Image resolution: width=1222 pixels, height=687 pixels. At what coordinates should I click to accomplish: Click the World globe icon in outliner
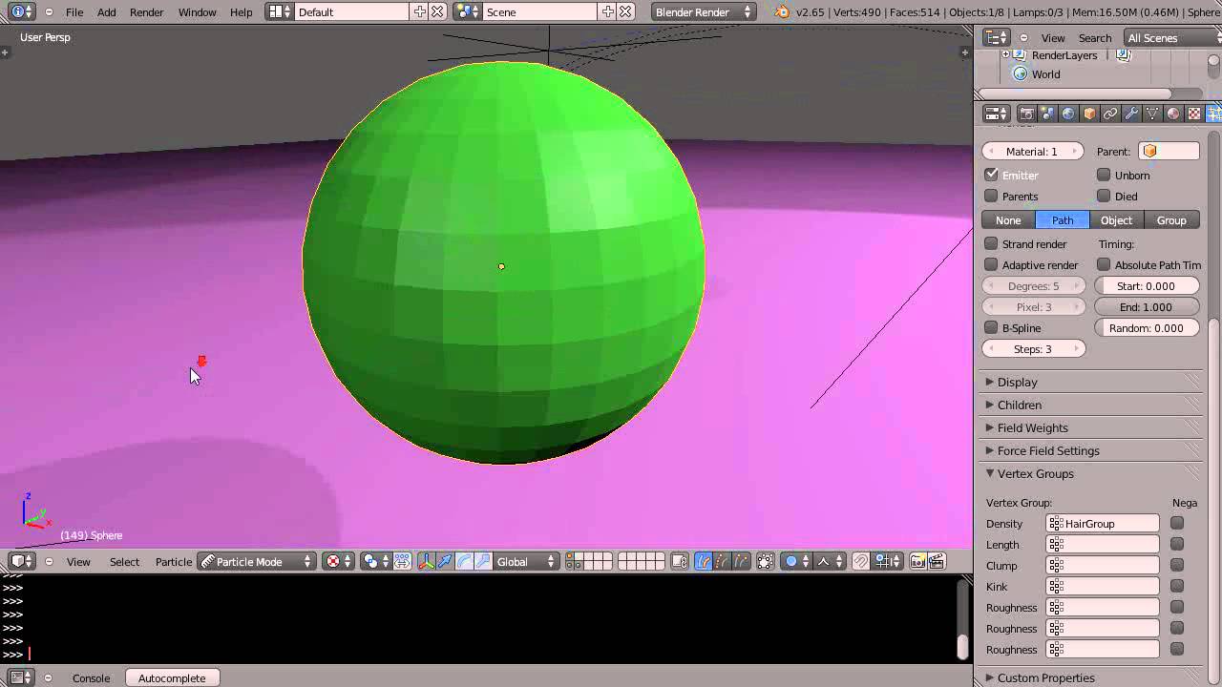pos(1020,73)
